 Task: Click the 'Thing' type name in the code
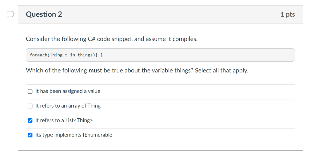[56, 55]
